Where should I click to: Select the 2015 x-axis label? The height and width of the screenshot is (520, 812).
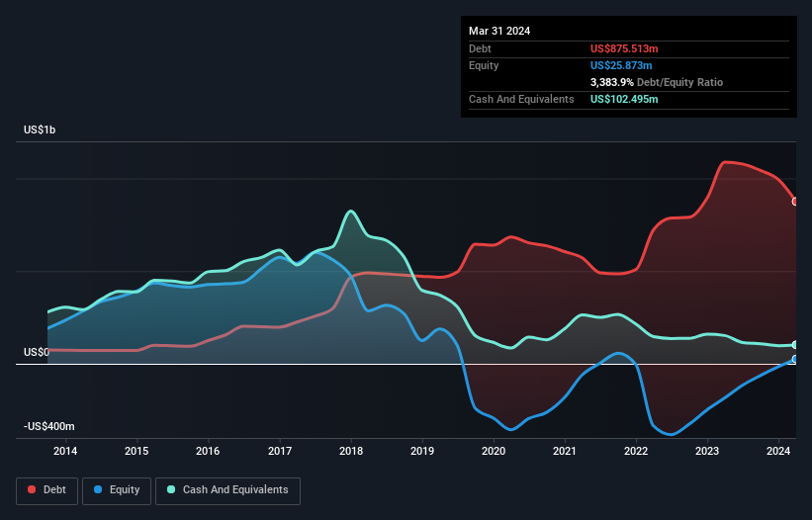coord(136,451)
